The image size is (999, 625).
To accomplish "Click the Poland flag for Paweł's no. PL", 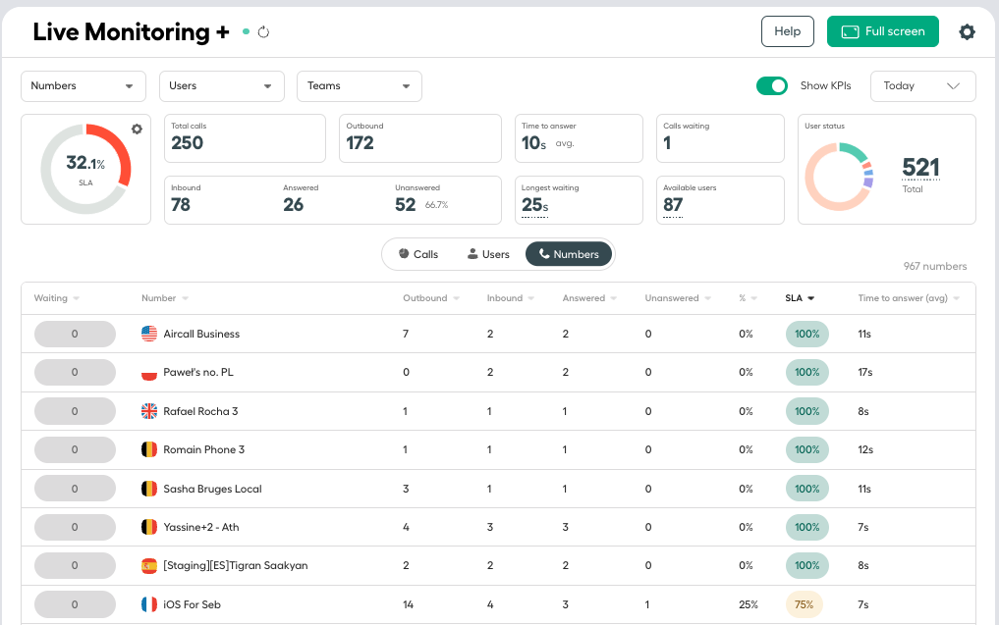I will click(149, 372).
